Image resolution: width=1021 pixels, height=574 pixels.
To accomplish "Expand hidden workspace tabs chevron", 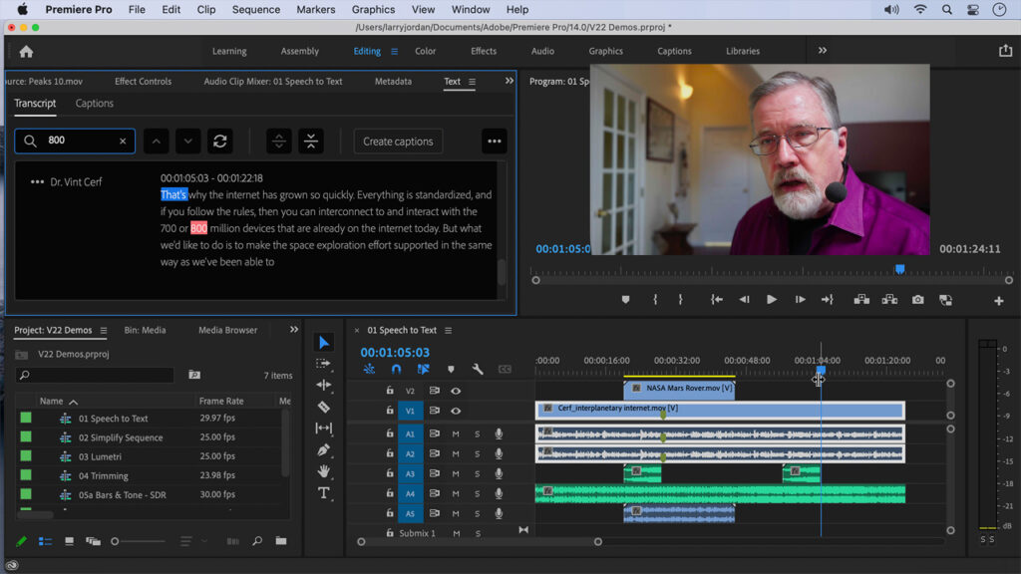I will [823, 51].
